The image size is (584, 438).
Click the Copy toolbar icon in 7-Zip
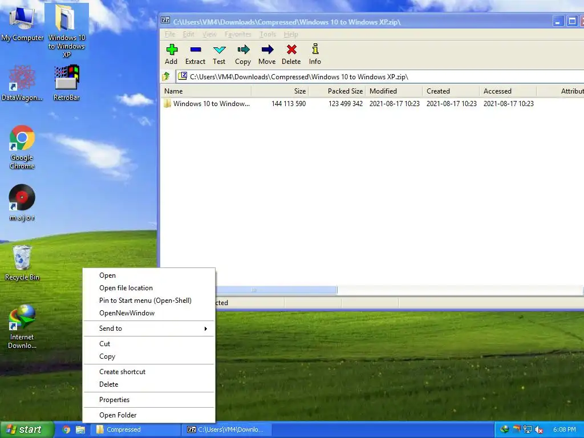tap(243, 54)
